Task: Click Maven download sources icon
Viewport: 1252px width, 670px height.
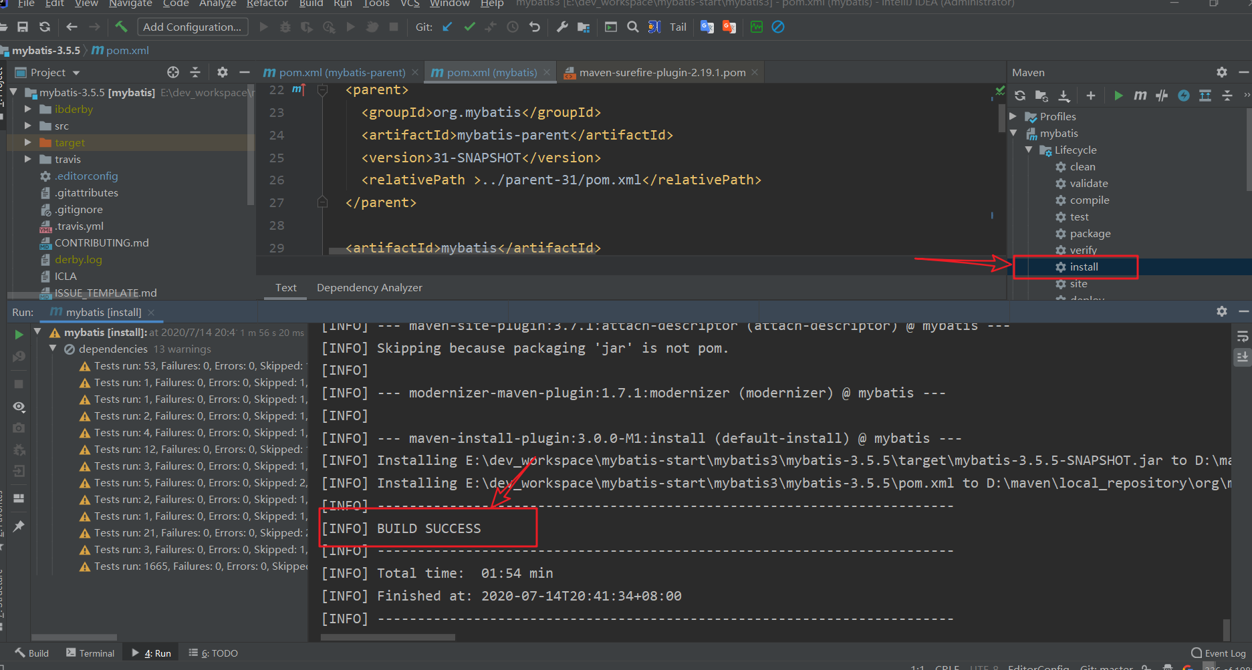Action: pyautogui.click(x=1064, y=96)
